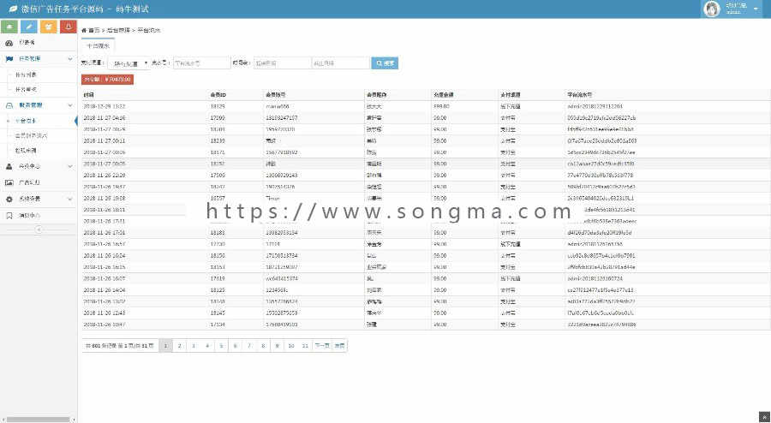This screenshot has height=423, width=771.
Task: Focus the serial number input field
Action: click(201, 63)
